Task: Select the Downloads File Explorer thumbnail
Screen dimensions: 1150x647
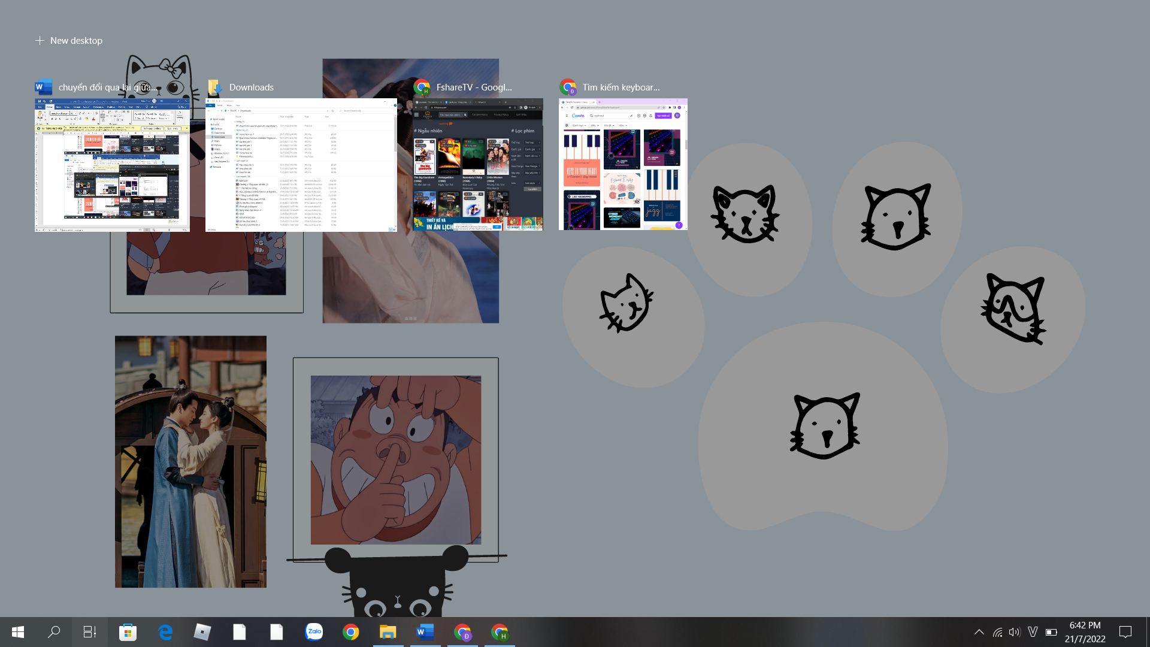Action: pos(301,165)
